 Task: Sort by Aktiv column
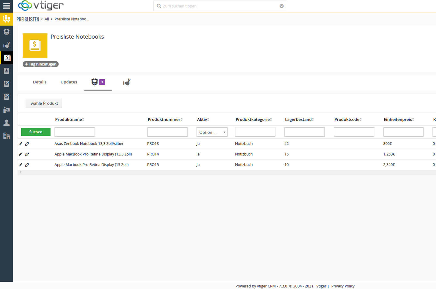click(203, 120)
